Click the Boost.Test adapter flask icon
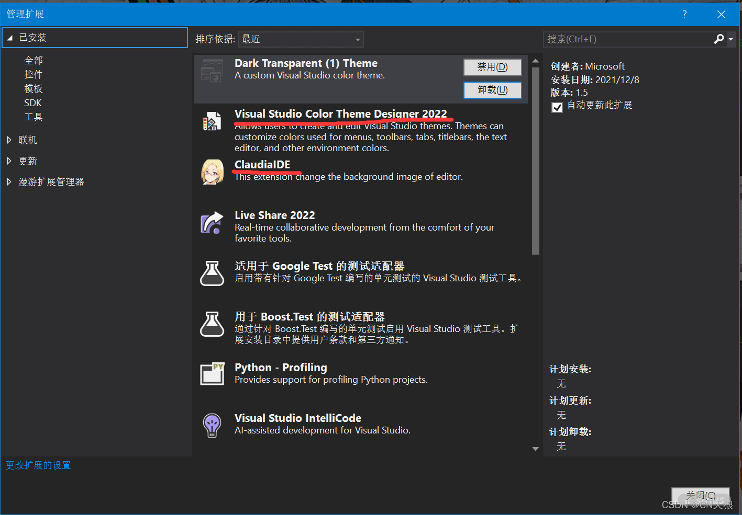Image resolution: width=742 pixels, height=515 pixels. point(212,324)
